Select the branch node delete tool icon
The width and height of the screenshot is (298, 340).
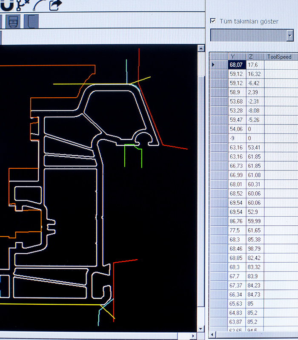coord(22,5)
